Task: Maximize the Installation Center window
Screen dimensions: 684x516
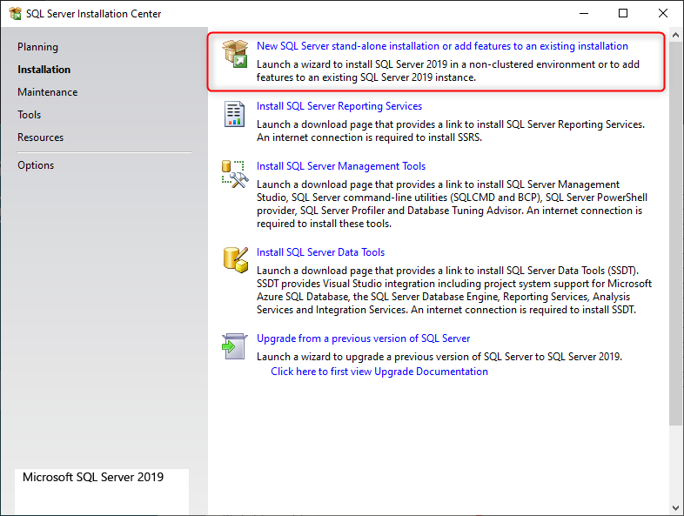Action: (x=623, y=14)
